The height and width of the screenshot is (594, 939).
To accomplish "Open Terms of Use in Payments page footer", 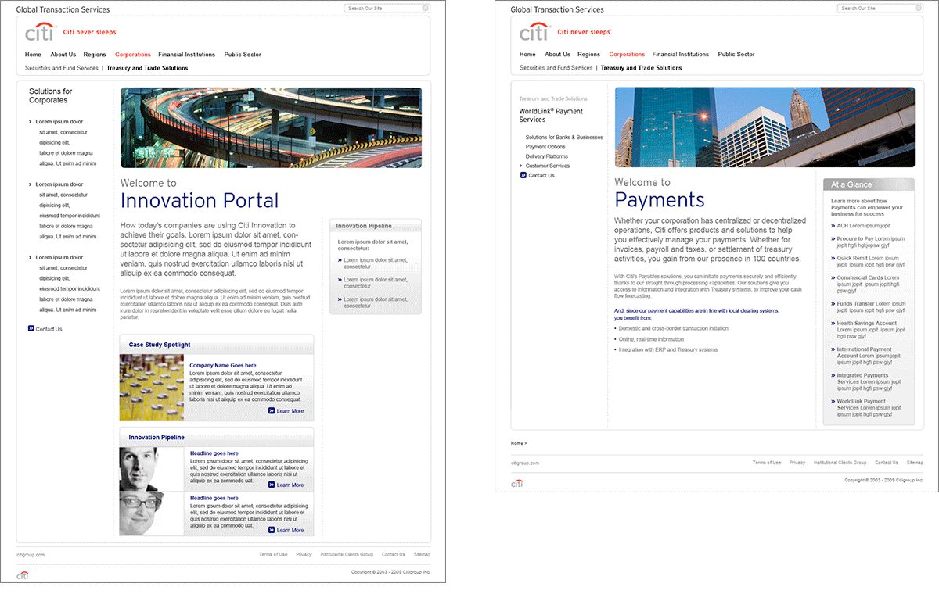I will click(x=767, y=463).
